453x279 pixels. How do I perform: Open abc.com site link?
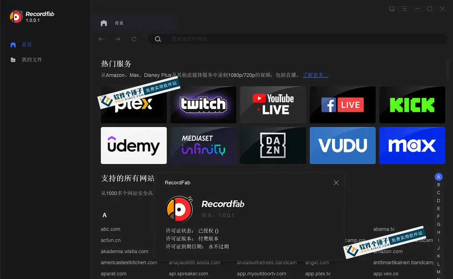[111, 229]
